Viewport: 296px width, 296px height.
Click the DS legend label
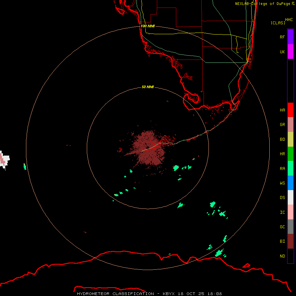[x=282, y=197]
